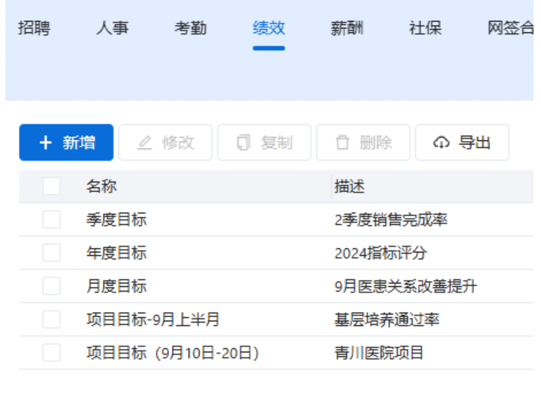The width and height of the screenshot is (541, 405).
Task: Check the box for 季度目标 row
Action: click(x=51, y=220)
